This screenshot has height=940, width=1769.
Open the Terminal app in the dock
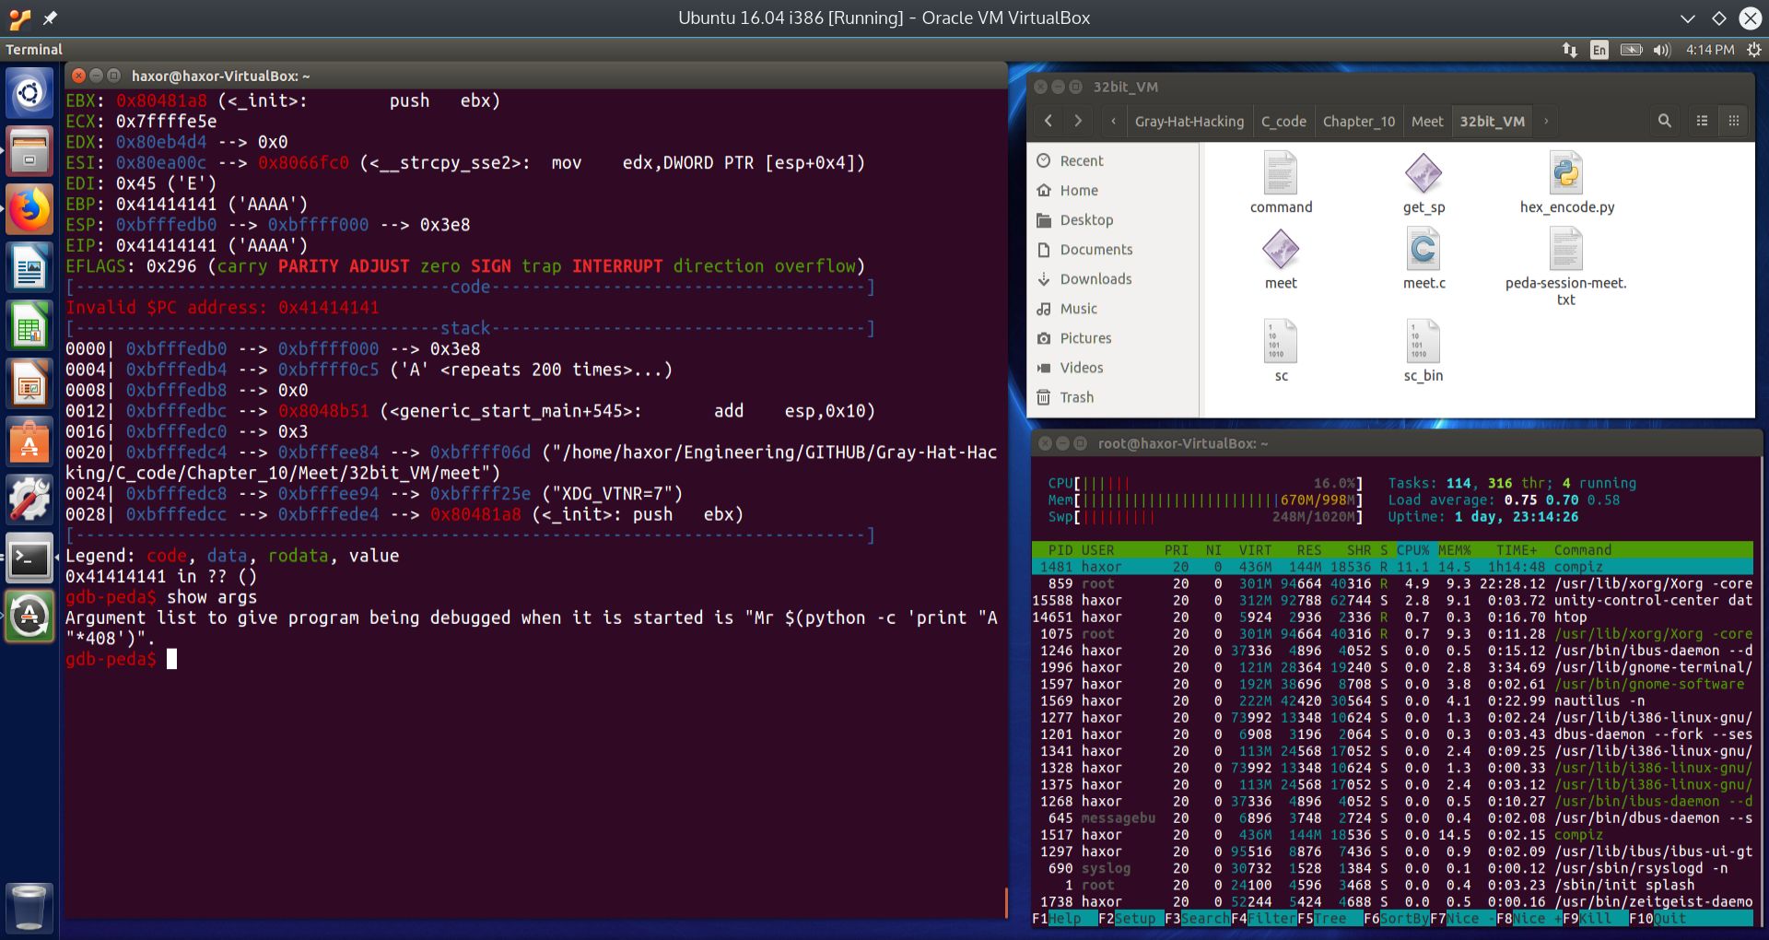pos(30,558)
